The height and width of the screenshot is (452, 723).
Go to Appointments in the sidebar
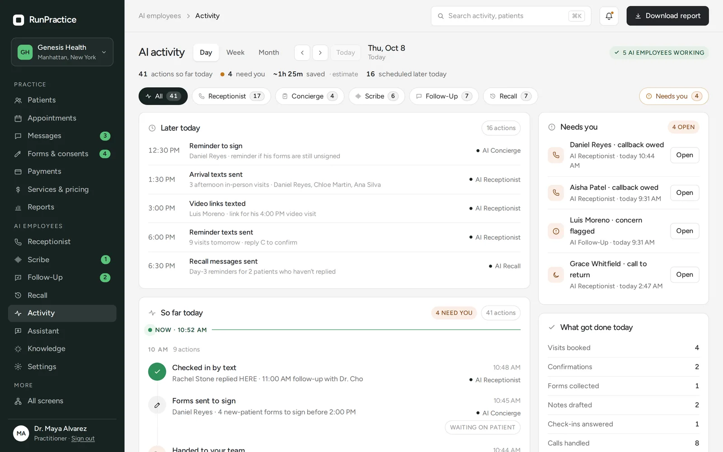62,118
